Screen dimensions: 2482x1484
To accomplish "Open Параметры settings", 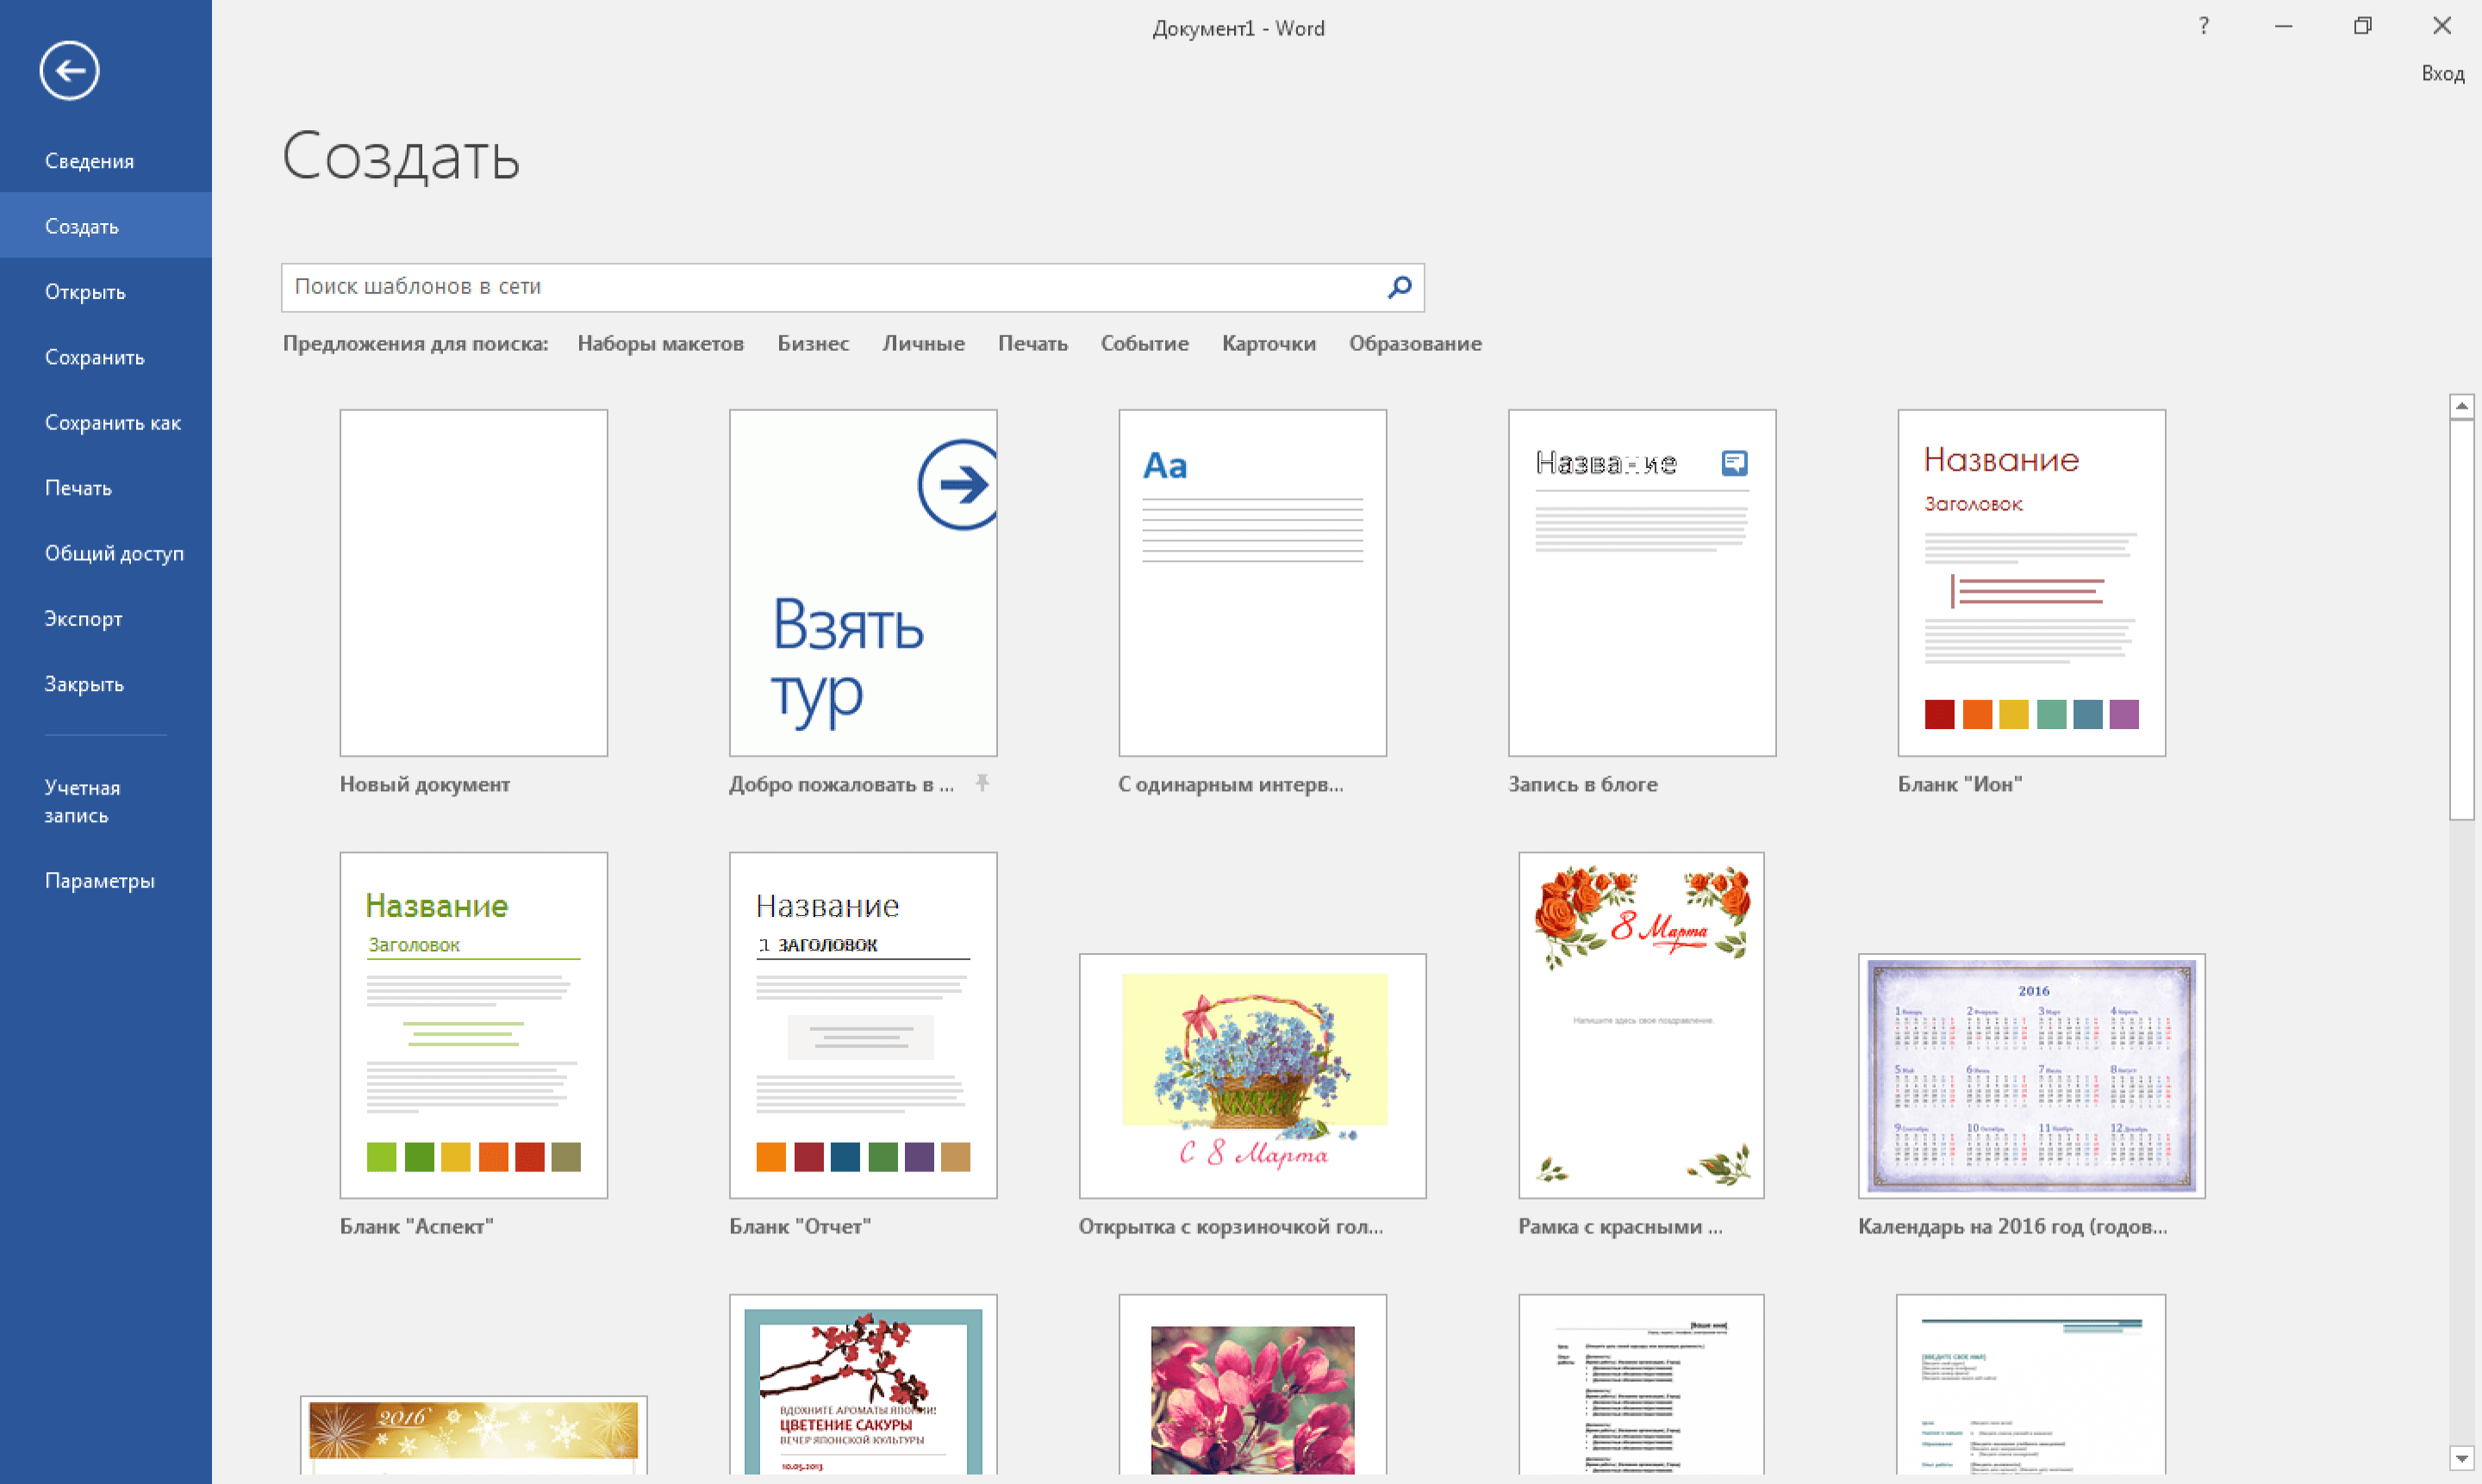I will tap(99, 881).
